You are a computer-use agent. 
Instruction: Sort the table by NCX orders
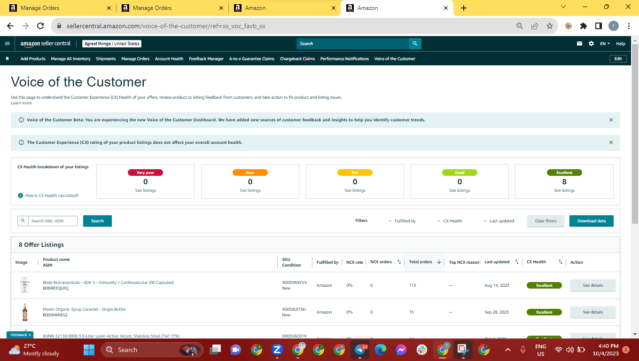click(x=399, y=262)
